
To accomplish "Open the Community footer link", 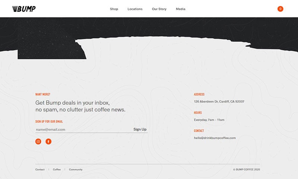I will 76,169.
